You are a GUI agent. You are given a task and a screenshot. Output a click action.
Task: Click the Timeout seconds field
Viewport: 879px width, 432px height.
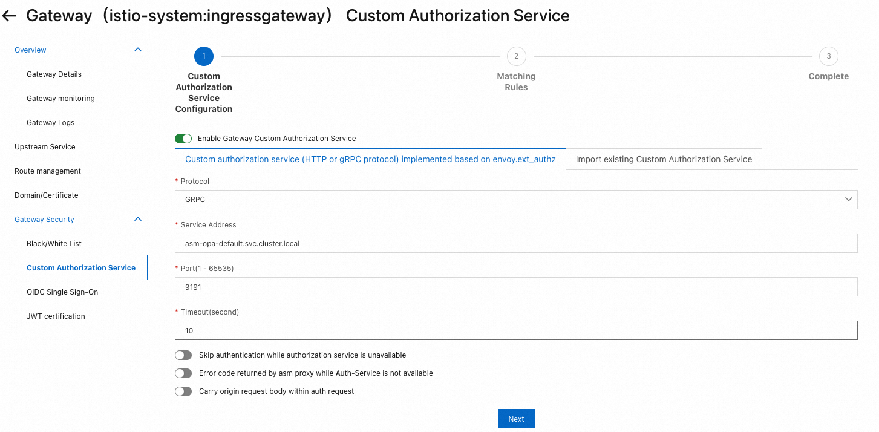(515, 330)
